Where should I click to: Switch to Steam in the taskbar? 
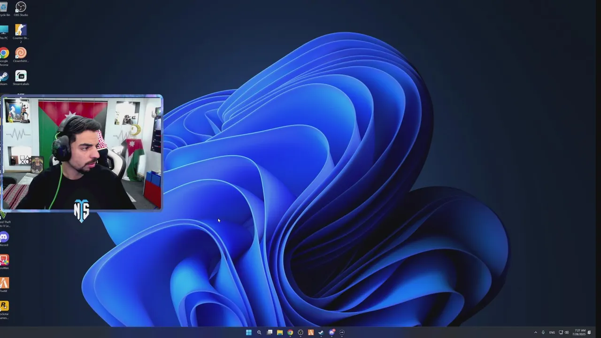[321, 332]
